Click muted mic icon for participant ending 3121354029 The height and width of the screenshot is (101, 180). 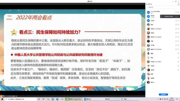pyautogui.click(x=176, y=37)
